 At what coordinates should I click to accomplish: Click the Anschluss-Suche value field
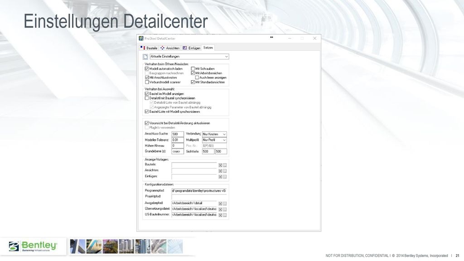[178, 134]
